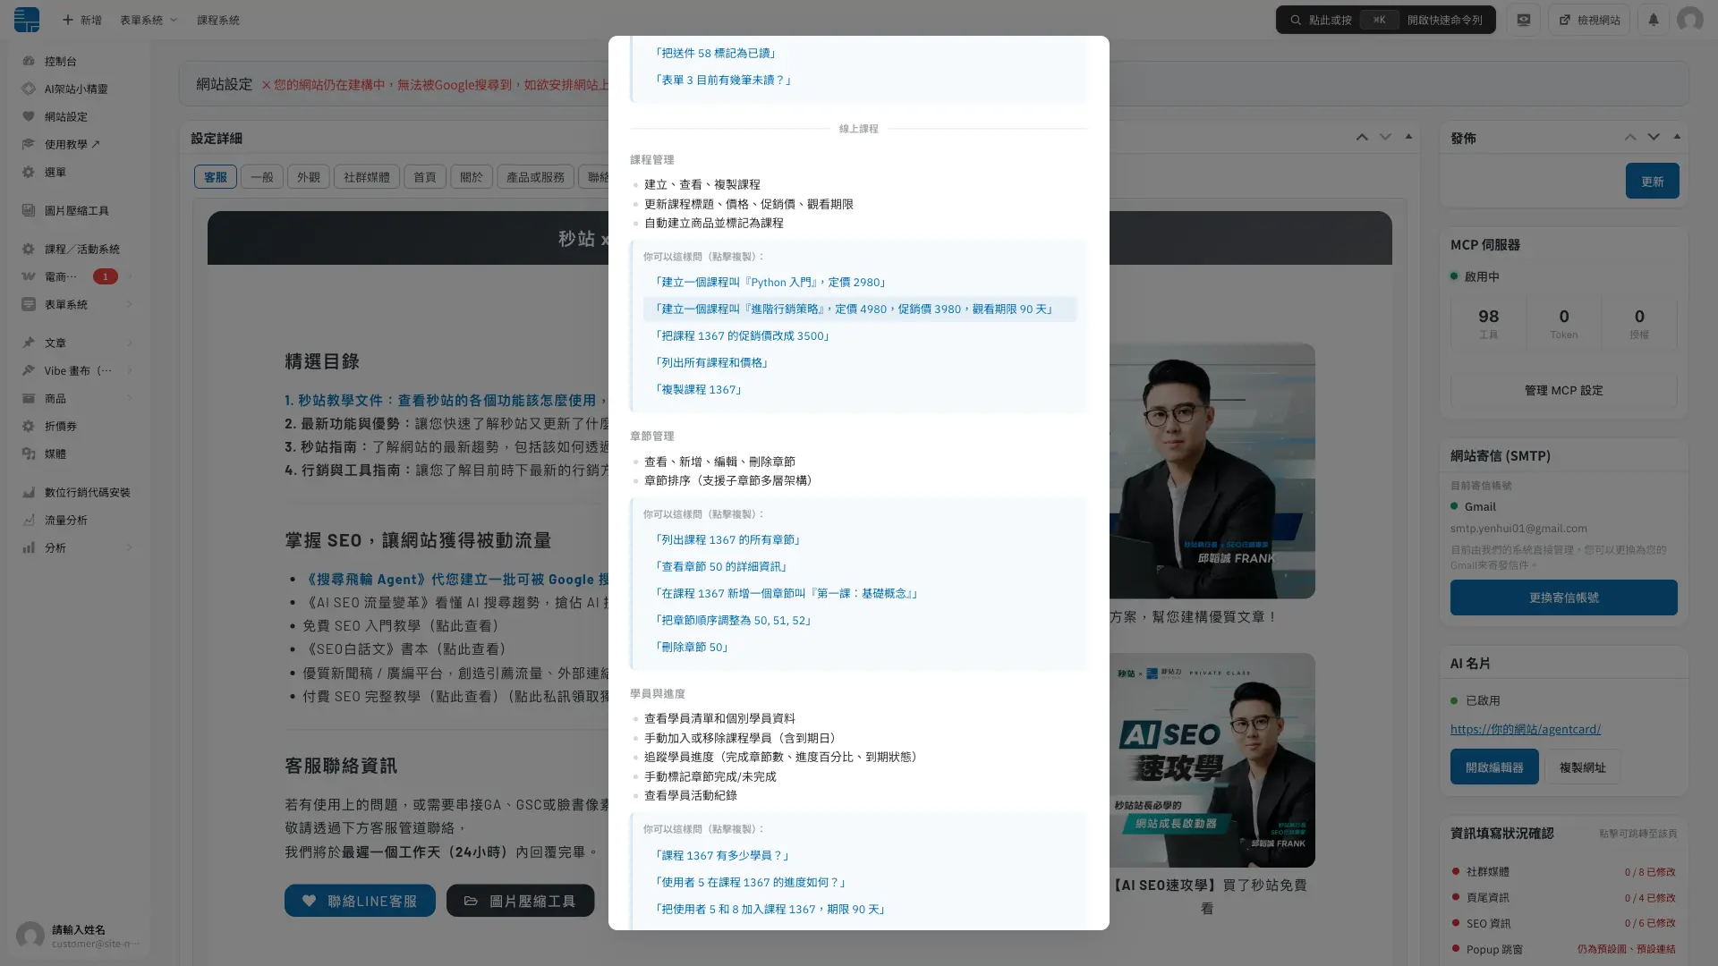This screenshot has width=1718, height=966.
Task: Expand 商品 submenu chevron in sidebar
Action: coord(130,398)
